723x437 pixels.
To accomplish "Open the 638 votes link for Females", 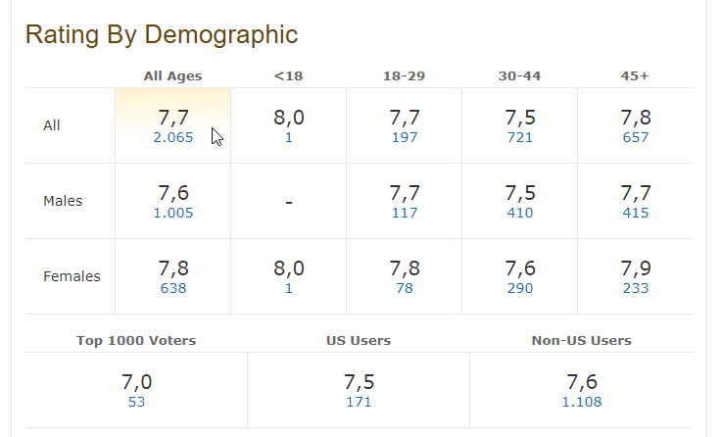I will [x=173, y=289].
